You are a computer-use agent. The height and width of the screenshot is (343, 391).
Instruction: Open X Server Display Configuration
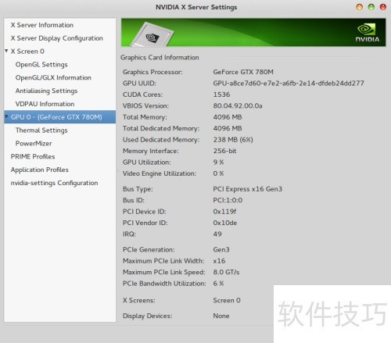point(57,38)
